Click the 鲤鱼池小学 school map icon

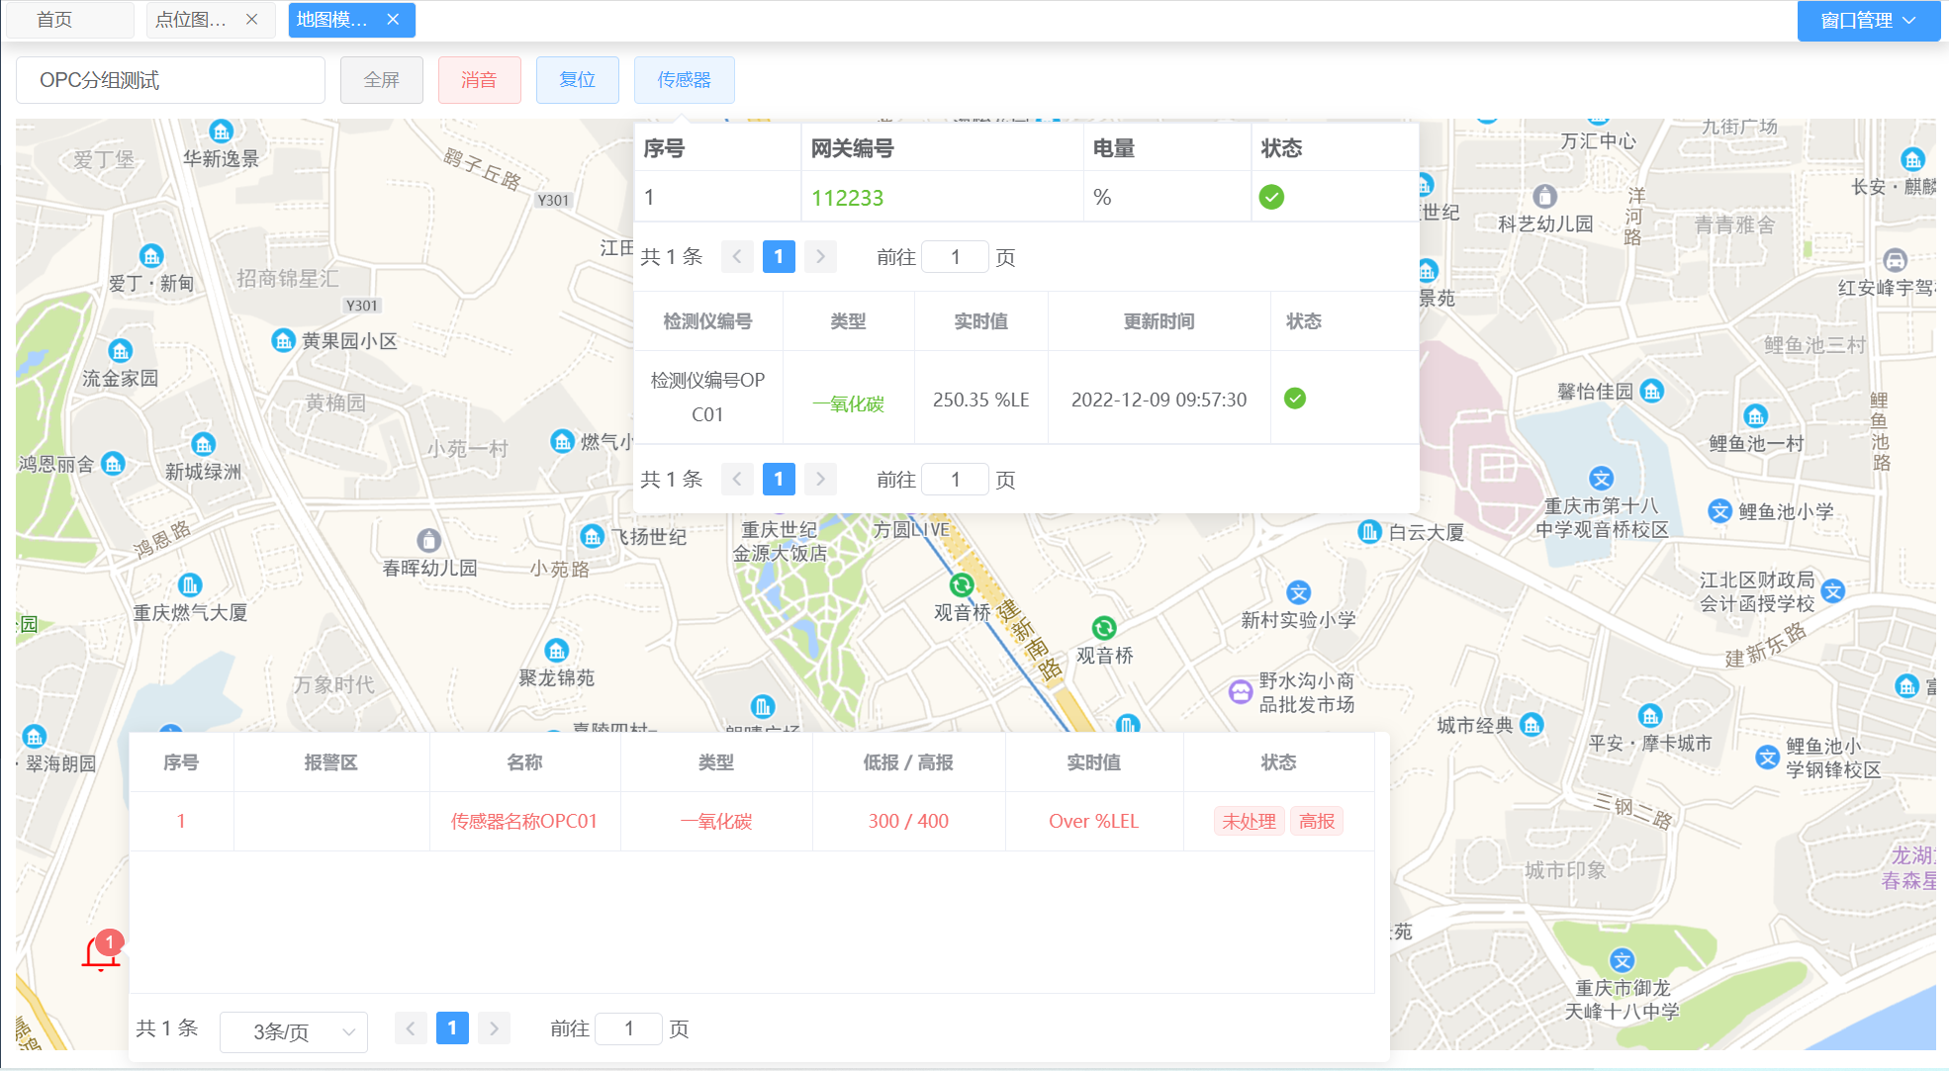(x=1719, y=511)
